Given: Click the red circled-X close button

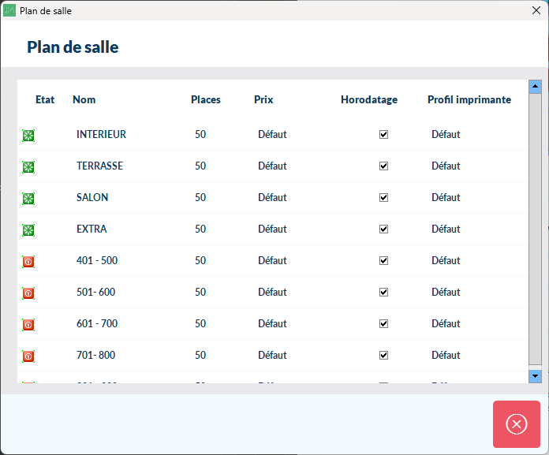Looking at the screenshot, I should tap(517, 424).
